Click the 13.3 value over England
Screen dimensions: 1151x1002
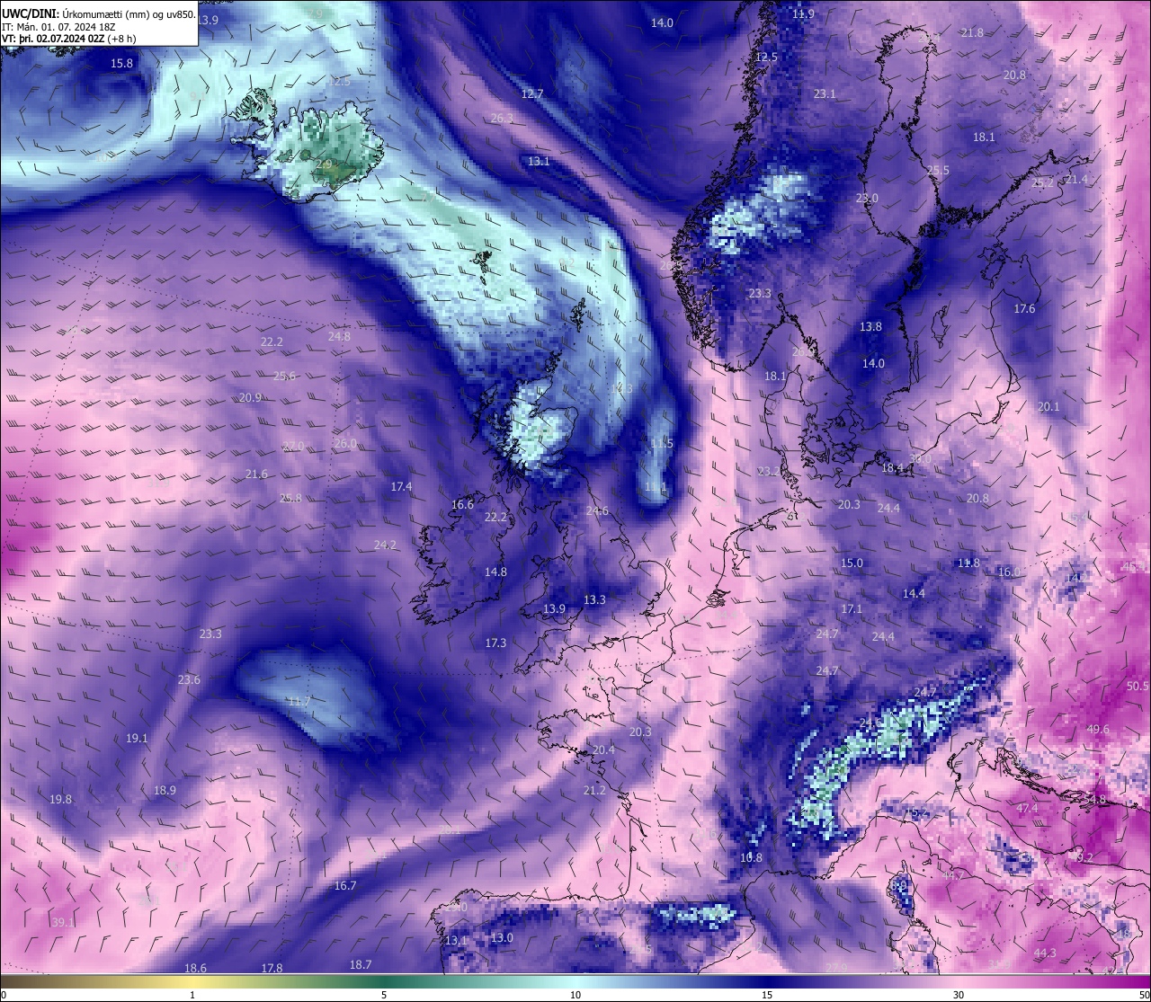tap(594, 600)
